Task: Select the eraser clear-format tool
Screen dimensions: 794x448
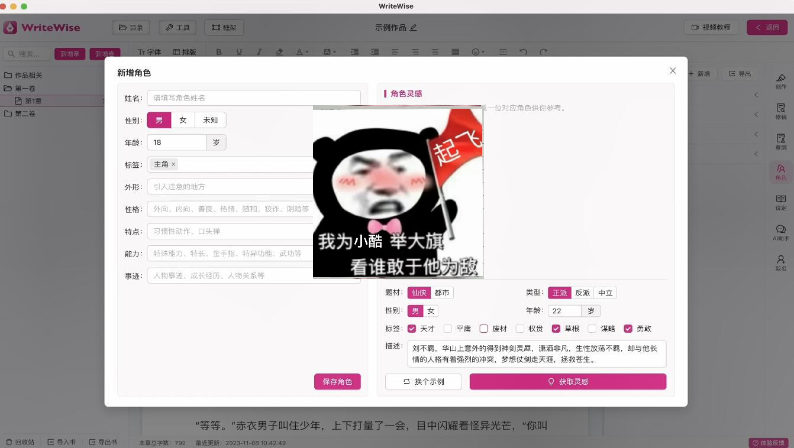Action: 279,52
